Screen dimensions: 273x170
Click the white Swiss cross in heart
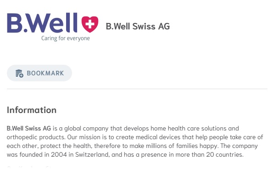point(90,24)
